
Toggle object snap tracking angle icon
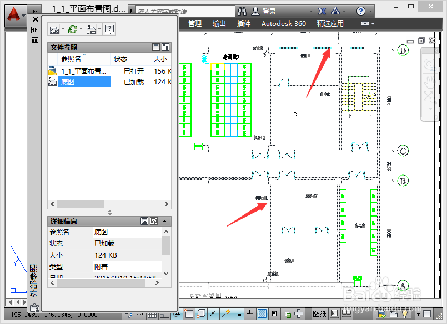click(x=213, y=313)
